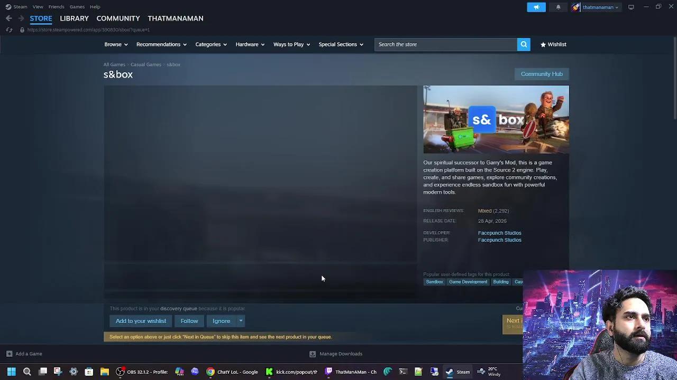Expand the Recommendations dropdown

point(161,44)
